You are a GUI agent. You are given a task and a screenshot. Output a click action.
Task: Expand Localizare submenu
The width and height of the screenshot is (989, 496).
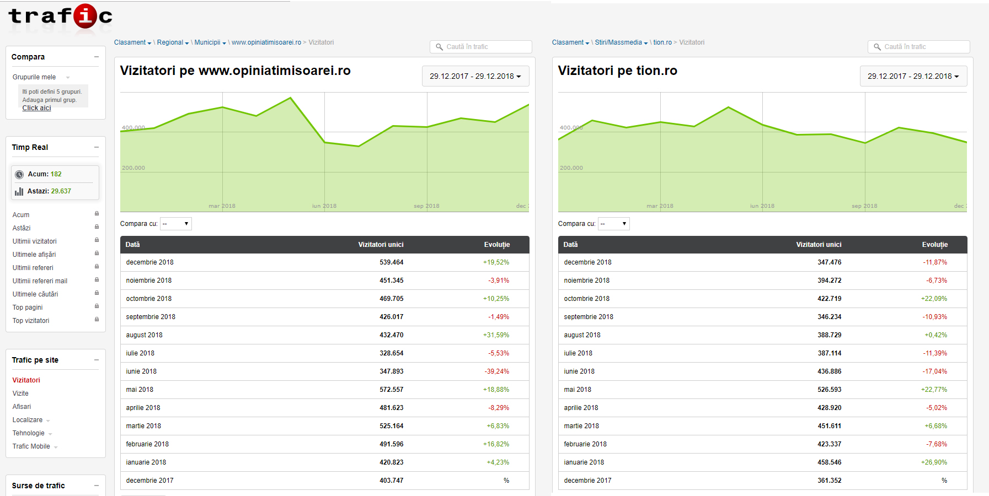click(x=48, y=420)
